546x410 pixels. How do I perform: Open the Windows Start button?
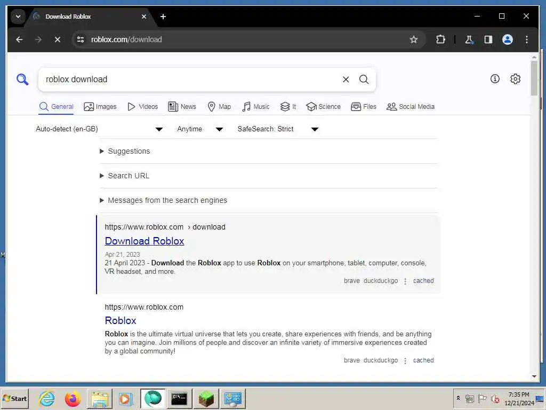point(14,398)
